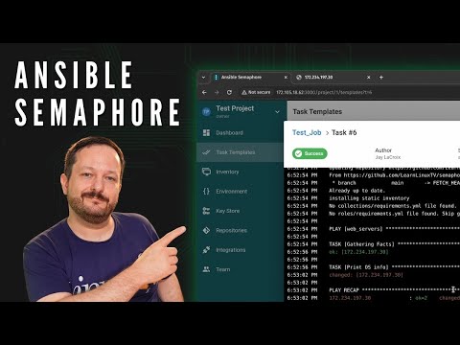Image resolution: width=460 pixels, height=345 pixels.
Task: Click the Repositories git icon
Action: click(x=206, y=230)
